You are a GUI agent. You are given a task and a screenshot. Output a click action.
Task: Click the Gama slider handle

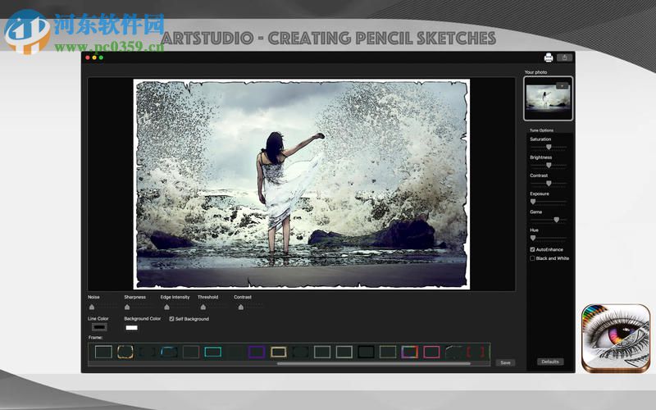557,220
